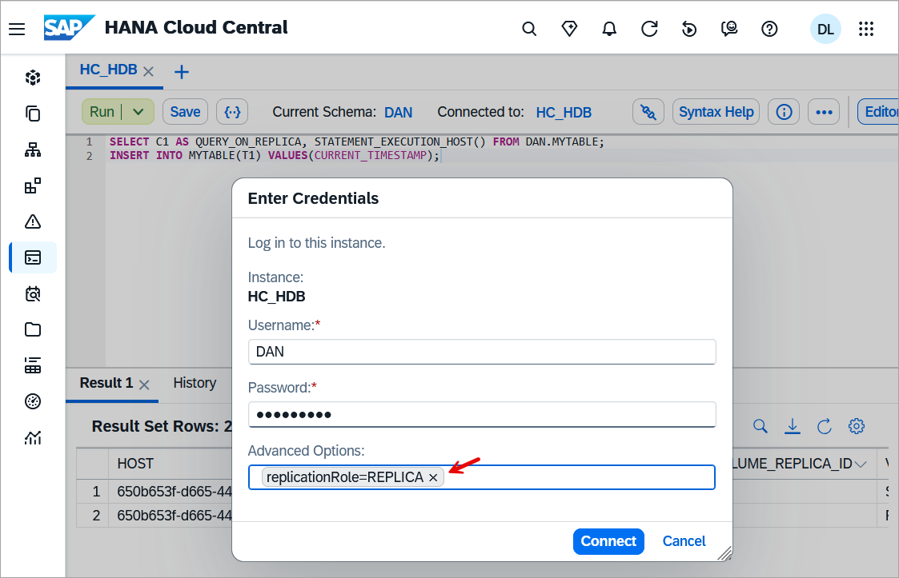Switch to the History tab

tap(195, 383)
